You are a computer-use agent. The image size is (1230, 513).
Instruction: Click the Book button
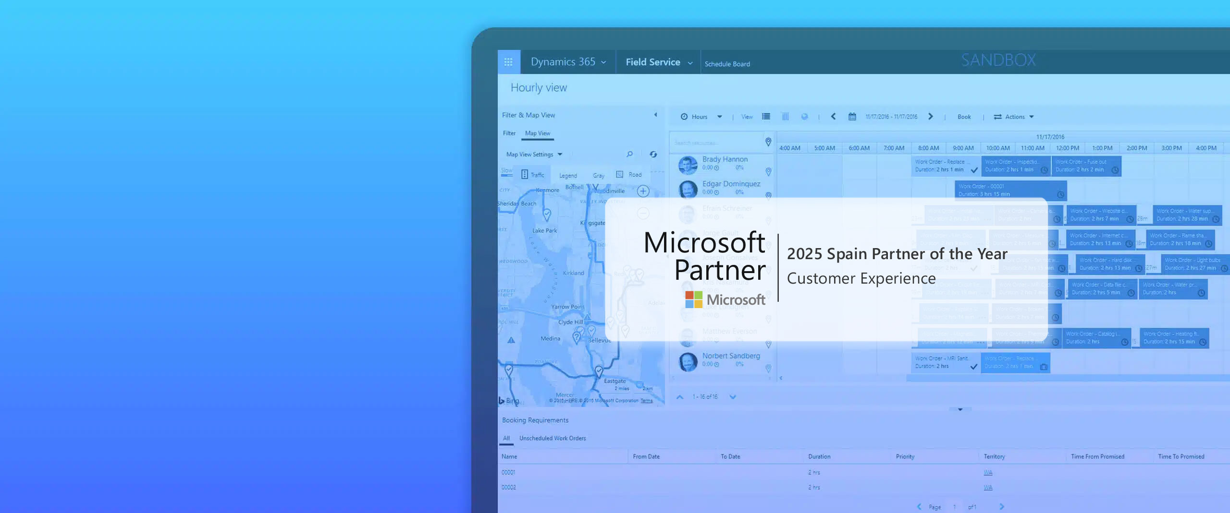pyautogui.click(x=964, y=117)
